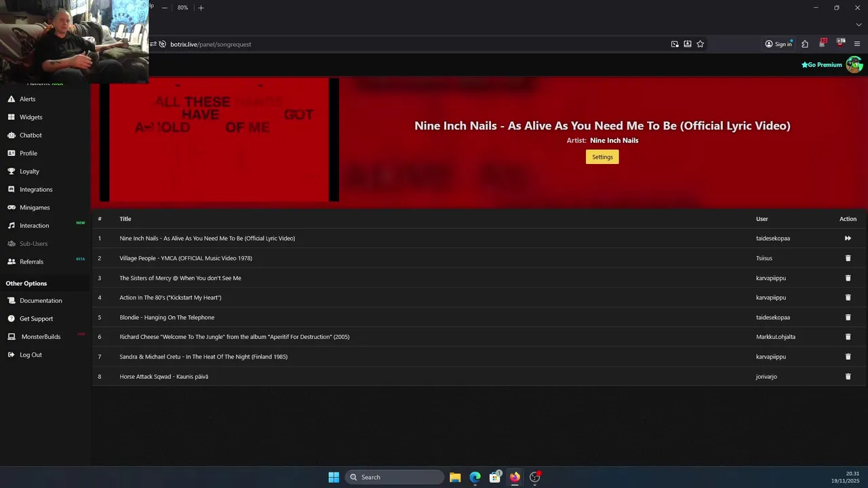The height and width of the screenshot is (488, 868).
Task: Open the Microsoft Store taskbar icon
Action: point(495,477)
